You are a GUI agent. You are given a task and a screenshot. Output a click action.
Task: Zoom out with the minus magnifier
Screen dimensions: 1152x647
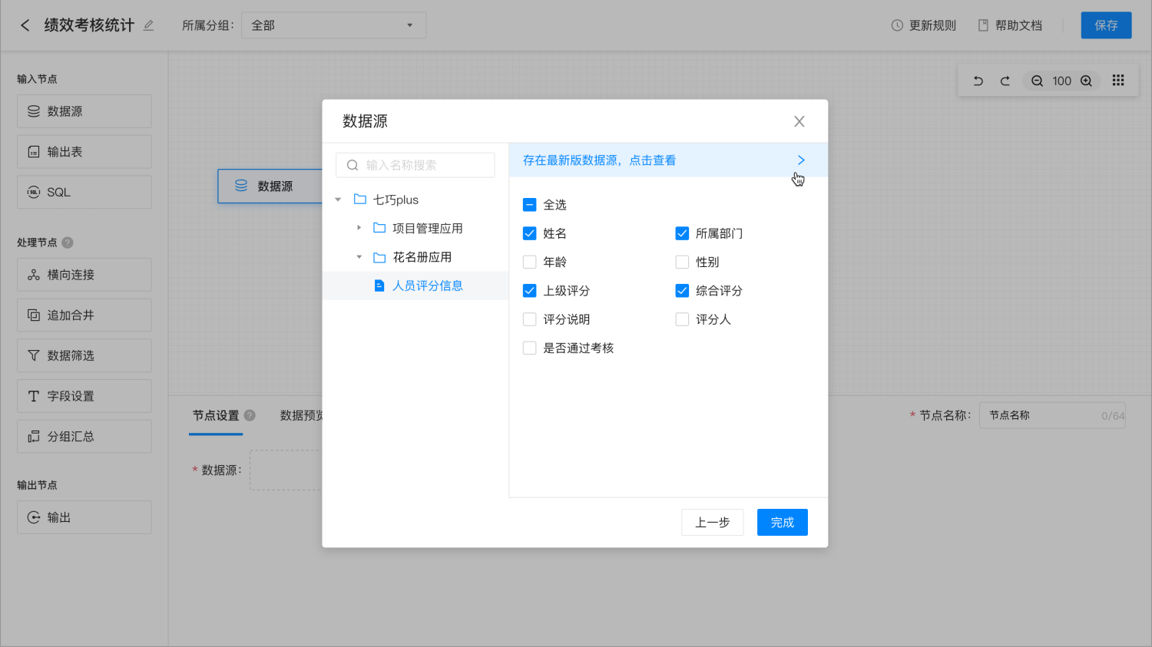(x=1037, y=81)
